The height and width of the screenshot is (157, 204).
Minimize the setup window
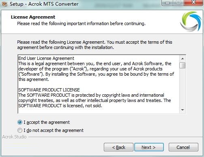[x=167, y=3]
